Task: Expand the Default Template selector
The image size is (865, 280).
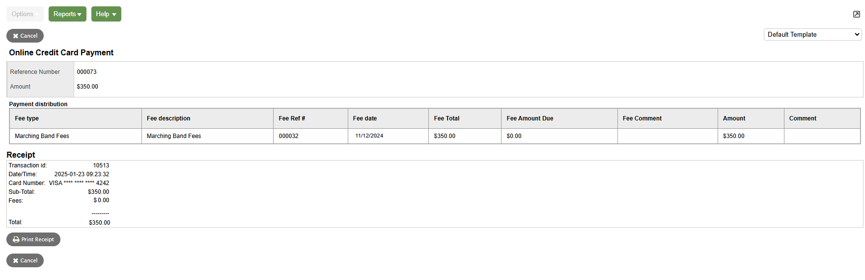Action: pos(812,35)
